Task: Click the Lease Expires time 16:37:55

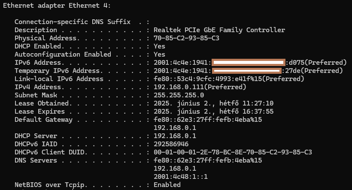Action: [258, 112]
